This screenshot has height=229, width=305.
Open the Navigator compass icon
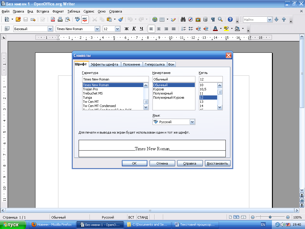click(x=190, y=19)
